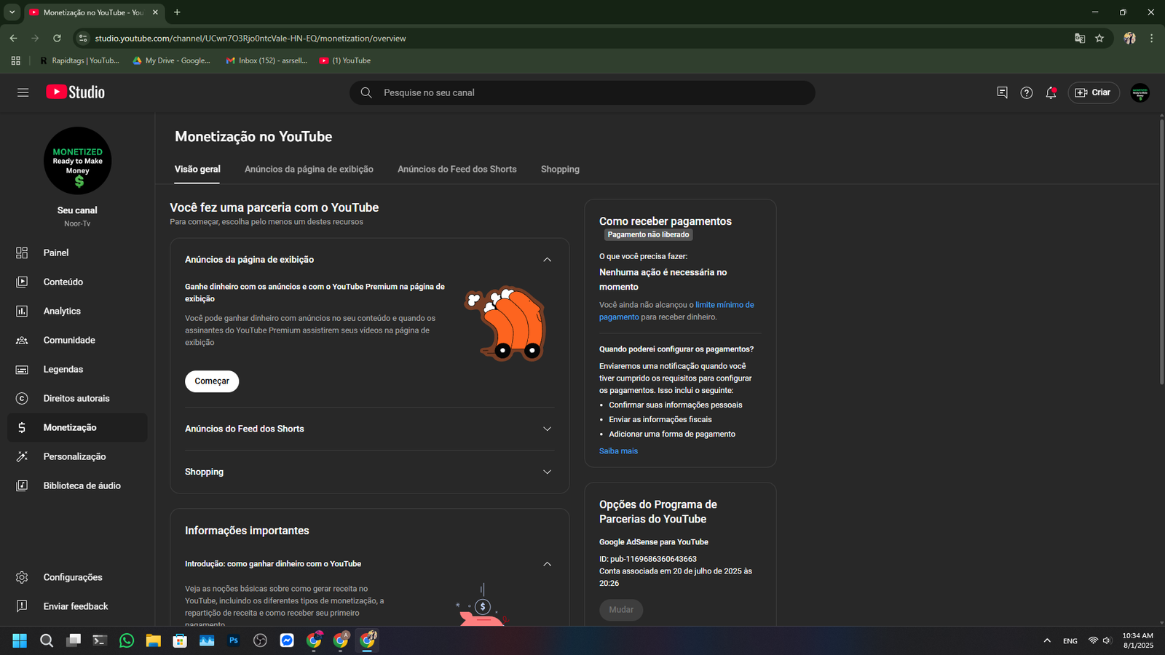Screen dimensions: 1165x655
Task: Expand Anúncios do Feed dos Shorts section
Action: pos(547,429)
